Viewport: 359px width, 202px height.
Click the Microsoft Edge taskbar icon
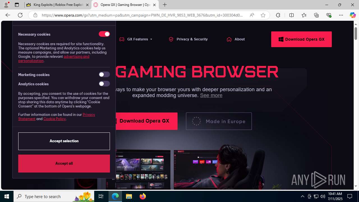click(x=115, y=196)
